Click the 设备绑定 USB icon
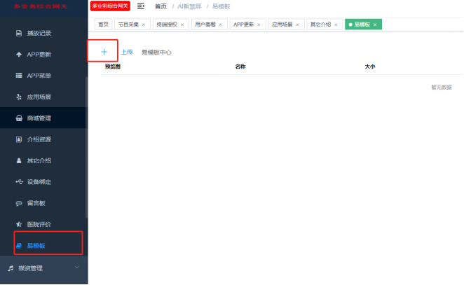Screen dimensions: 464x285 click(18, 182)
